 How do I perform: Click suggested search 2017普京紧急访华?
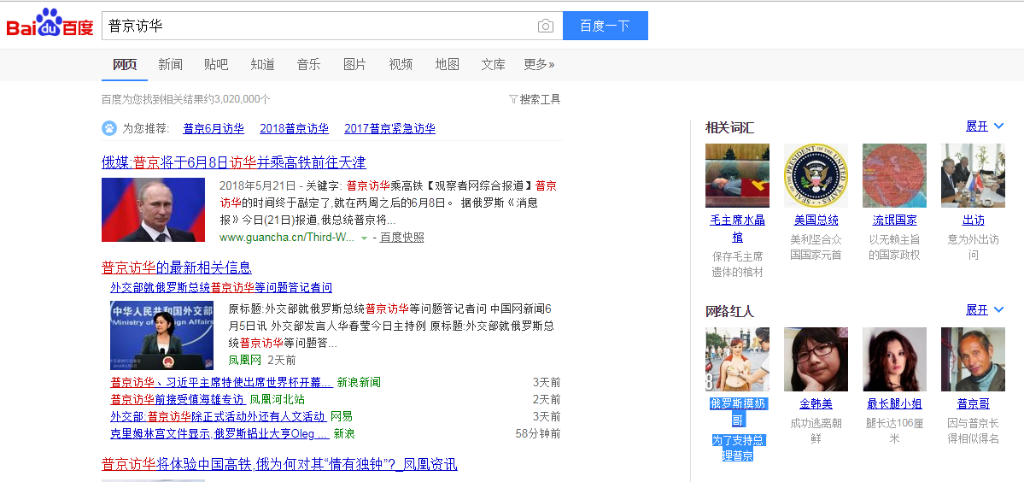[390, 129]
